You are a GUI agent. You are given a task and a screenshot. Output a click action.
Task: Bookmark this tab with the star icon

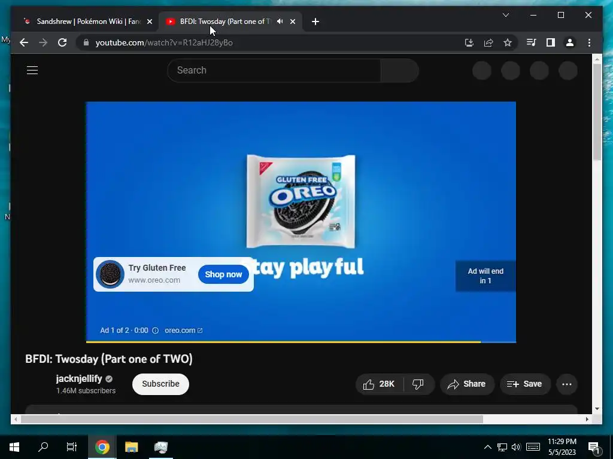(x=508, y=42)
